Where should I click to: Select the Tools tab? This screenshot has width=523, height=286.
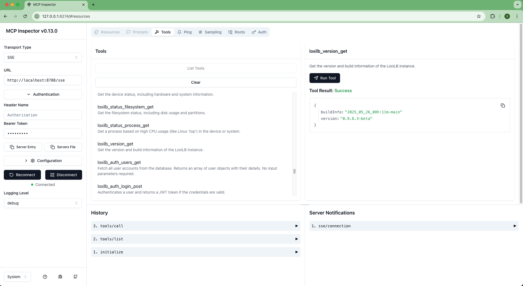[x=163, y=32]
